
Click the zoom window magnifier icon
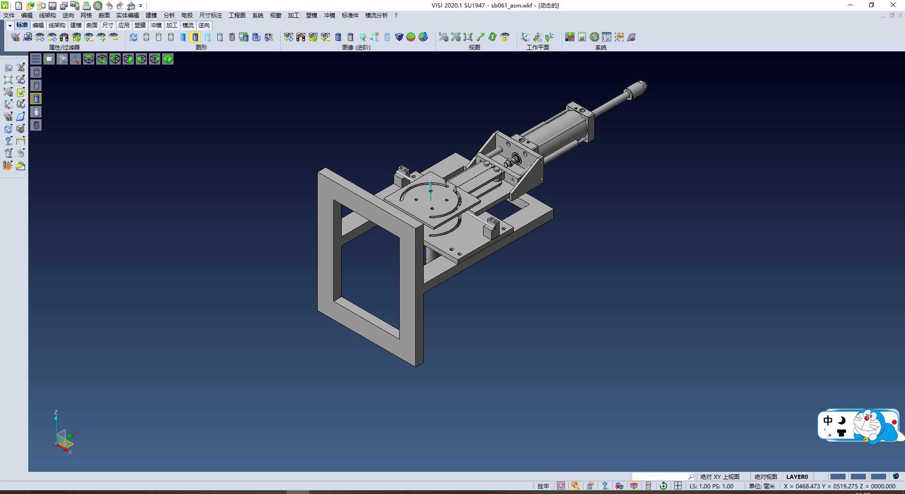point(62,59)
